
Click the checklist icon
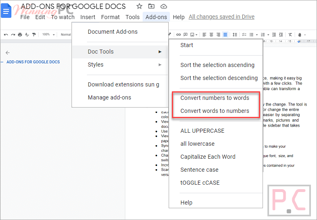coord(244,35)
